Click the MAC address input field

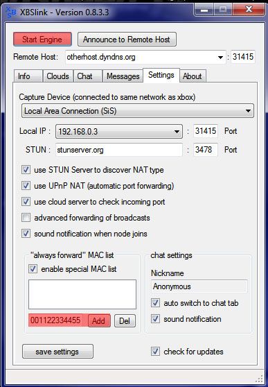pyautogui.click(x=58, y=320)
